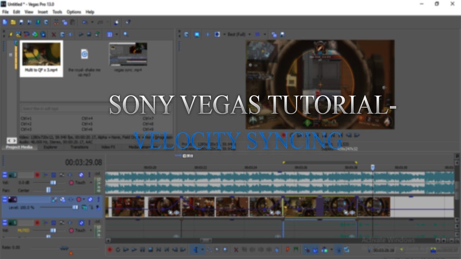Save the project using the floppy disk icon
The width and height of the screenshot is (461, 259).
coord(21,22)
